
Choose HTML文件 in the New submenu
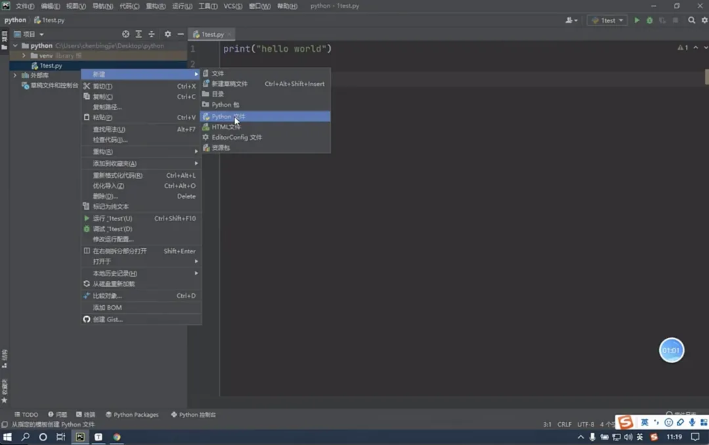[265, 127]
